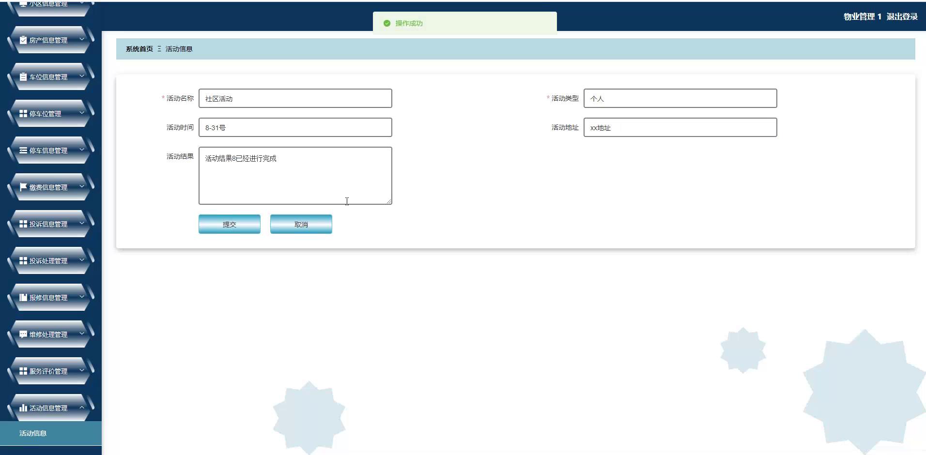Click the 车位信息管理 clipboard icon
The width and height of the screenshot is (926, 455).
click(23, 77)
